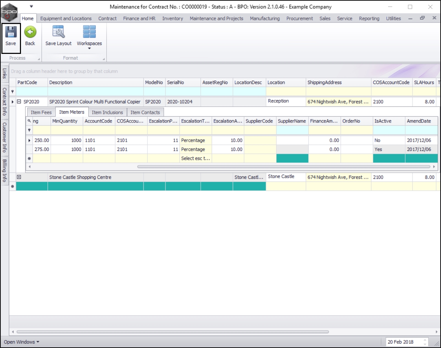Click the green Back arrow icon

(x=30, y=32)
